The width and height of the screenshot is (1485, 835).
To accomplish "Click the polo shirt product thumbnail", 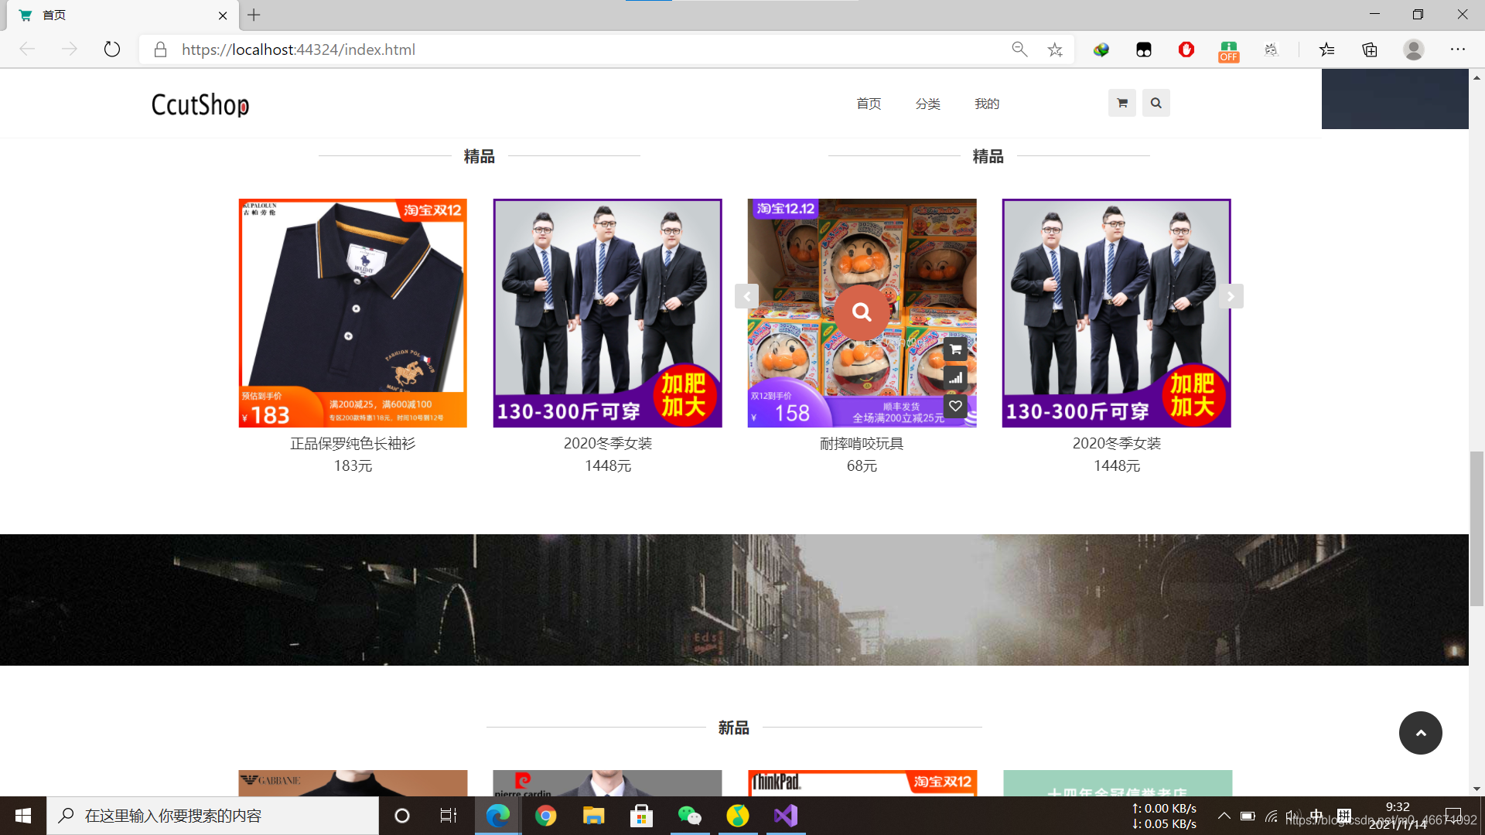I will (x=353, y=312).
